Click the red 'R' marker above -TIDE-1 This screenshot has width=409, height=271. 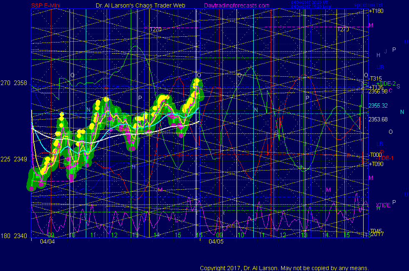point(382,152)
